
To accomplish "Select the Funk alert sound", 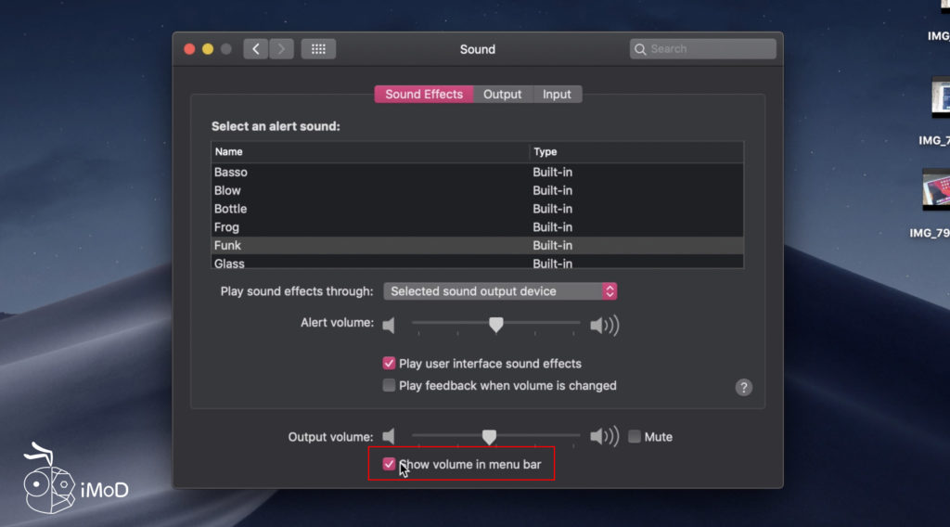I will pyautogui.click(x=478, y=245).
